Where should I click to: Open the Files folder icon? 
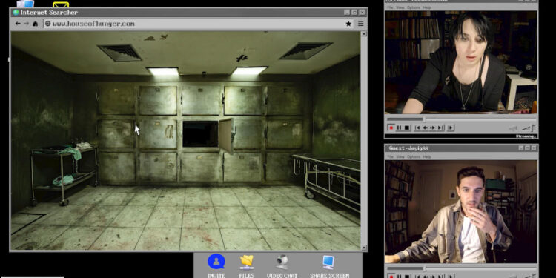tap(246, 262)
